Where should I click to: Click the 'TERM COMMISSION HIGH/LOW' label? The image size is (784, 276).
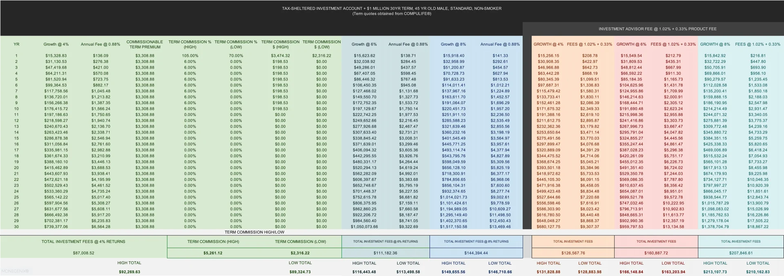[254, 232]
